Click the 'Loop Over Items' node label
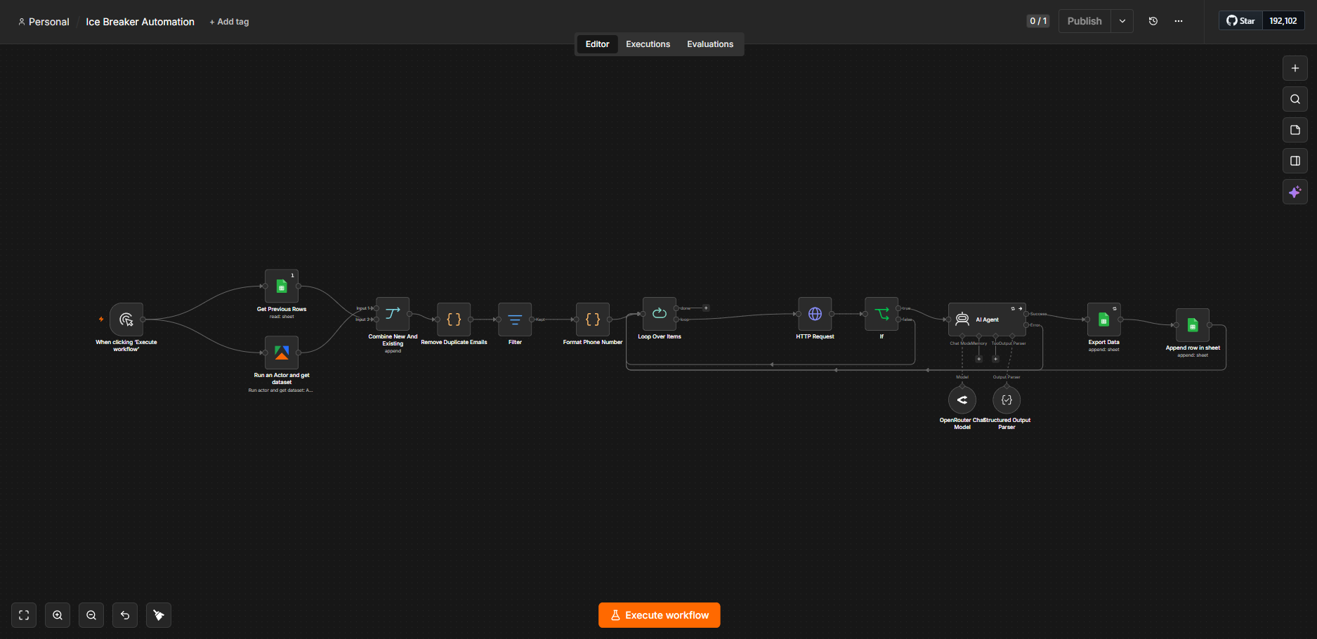The image size is (1317, 639). point(660,336)
